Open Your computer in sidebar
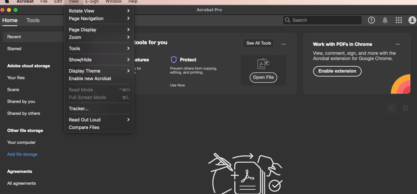 (21, 142)
